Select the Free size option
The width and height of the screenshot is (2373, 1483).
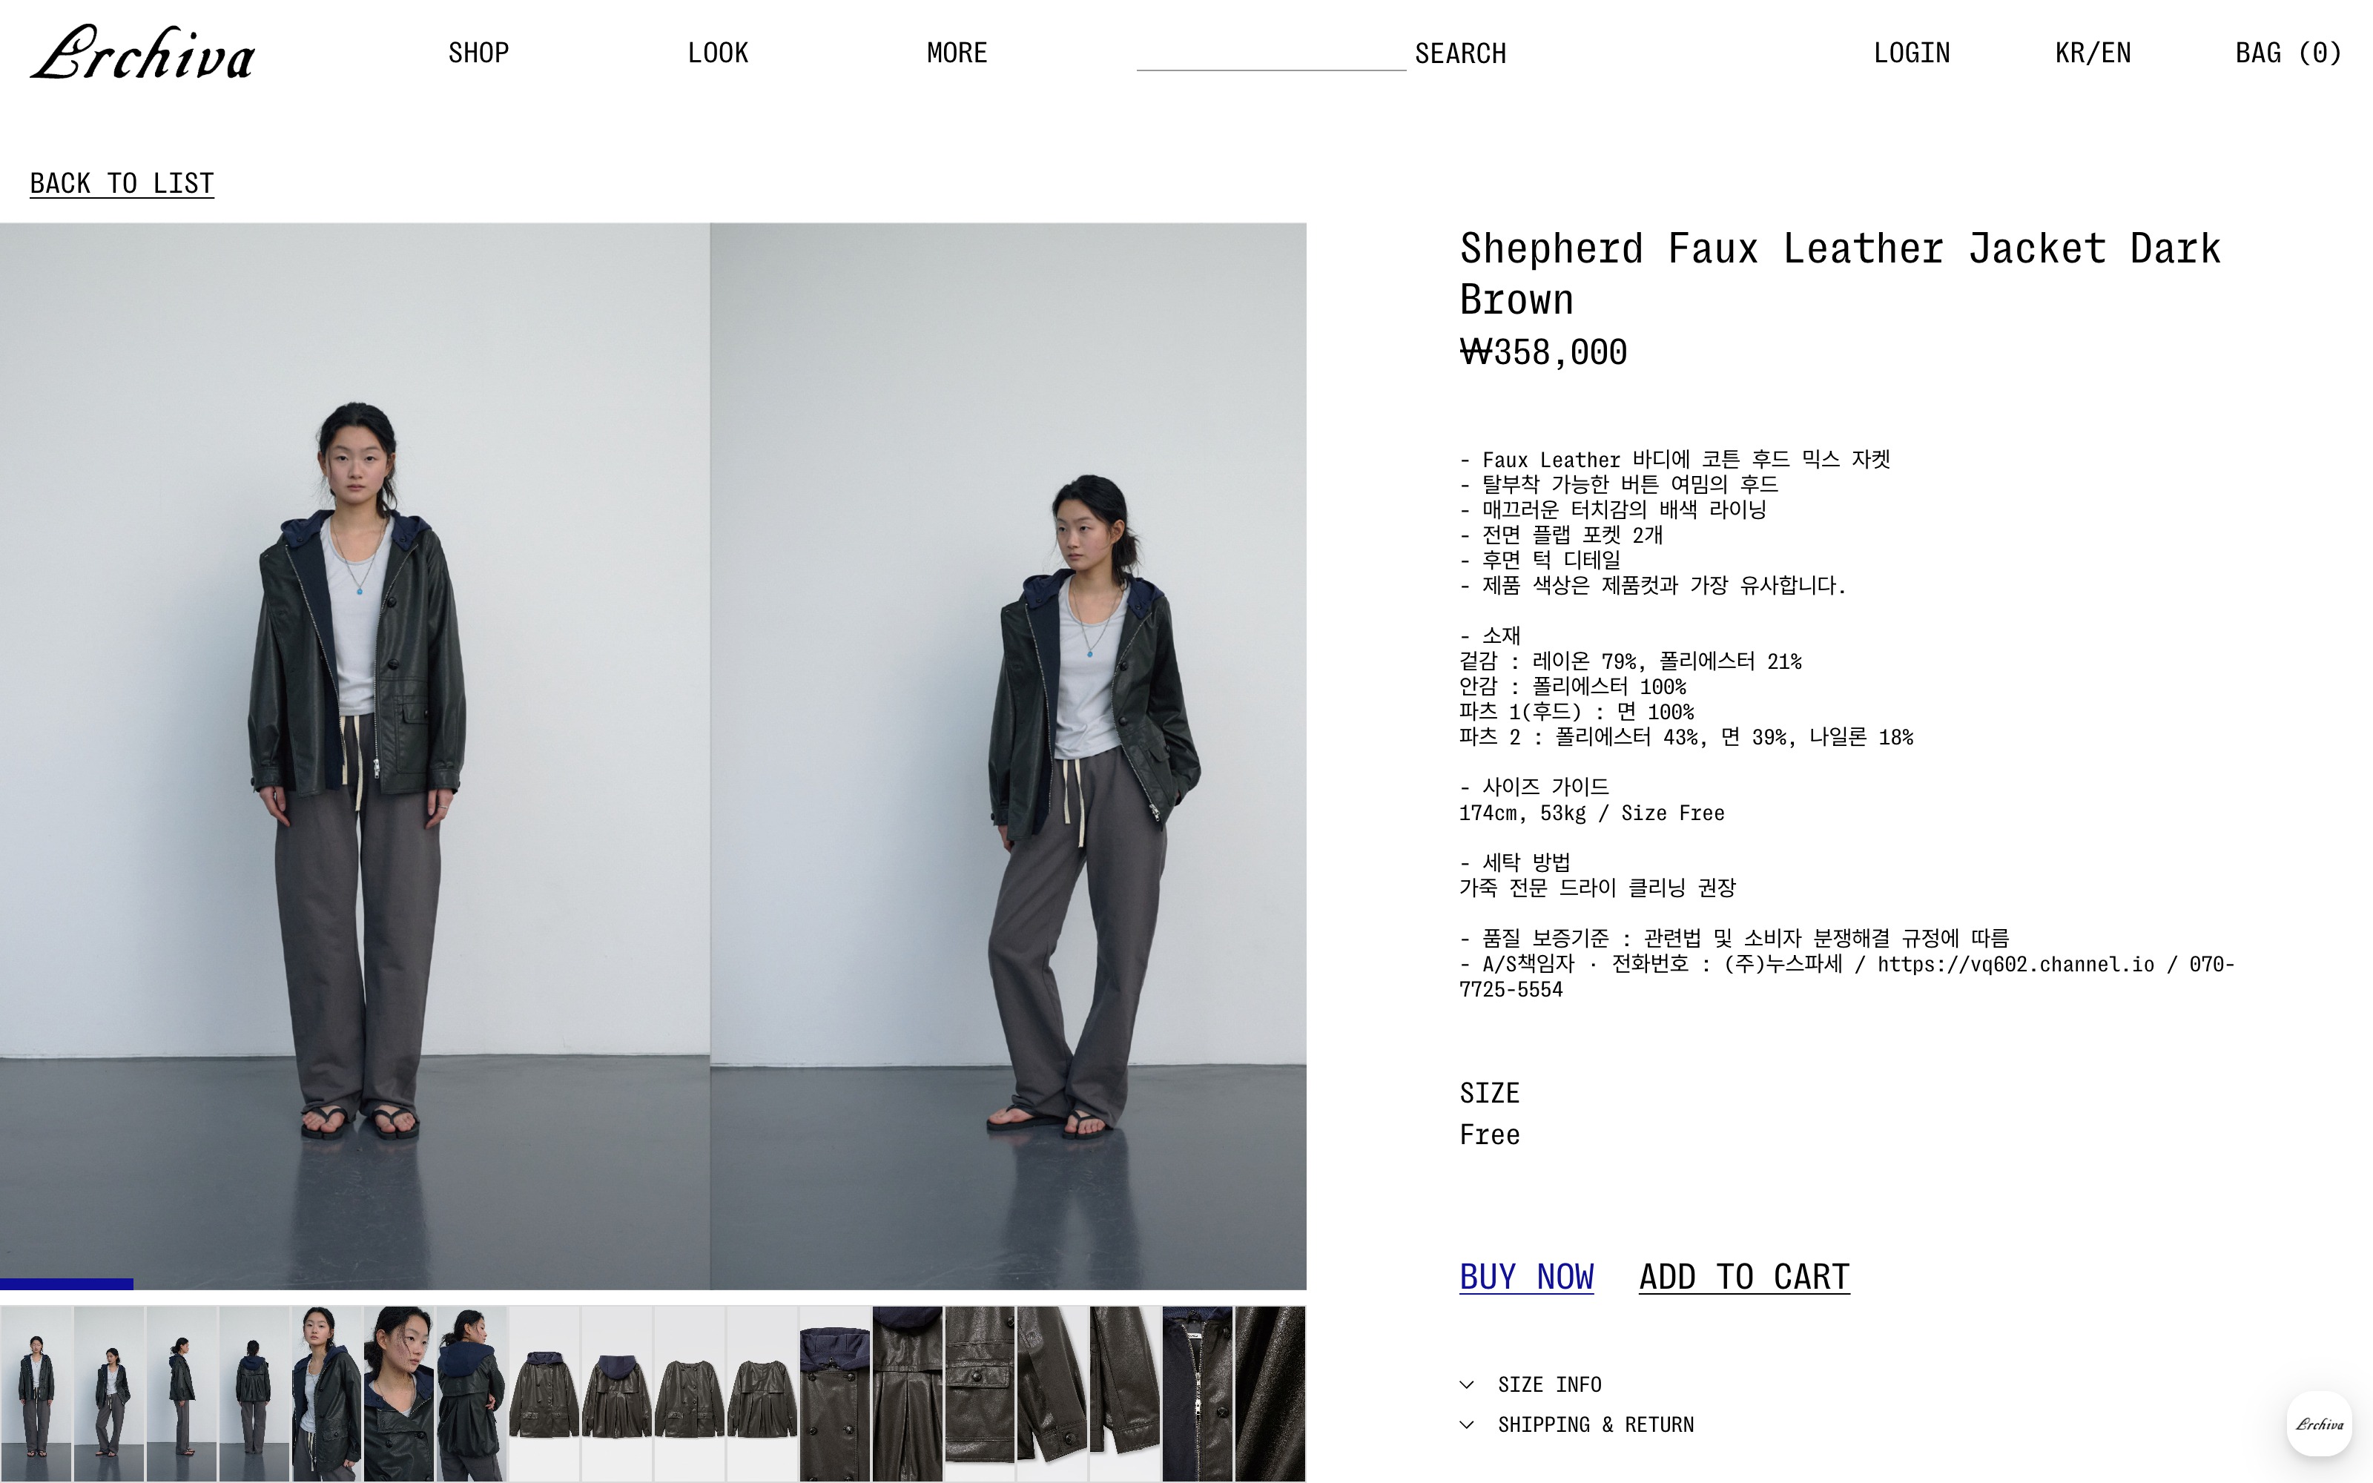coord(1490,1134)
